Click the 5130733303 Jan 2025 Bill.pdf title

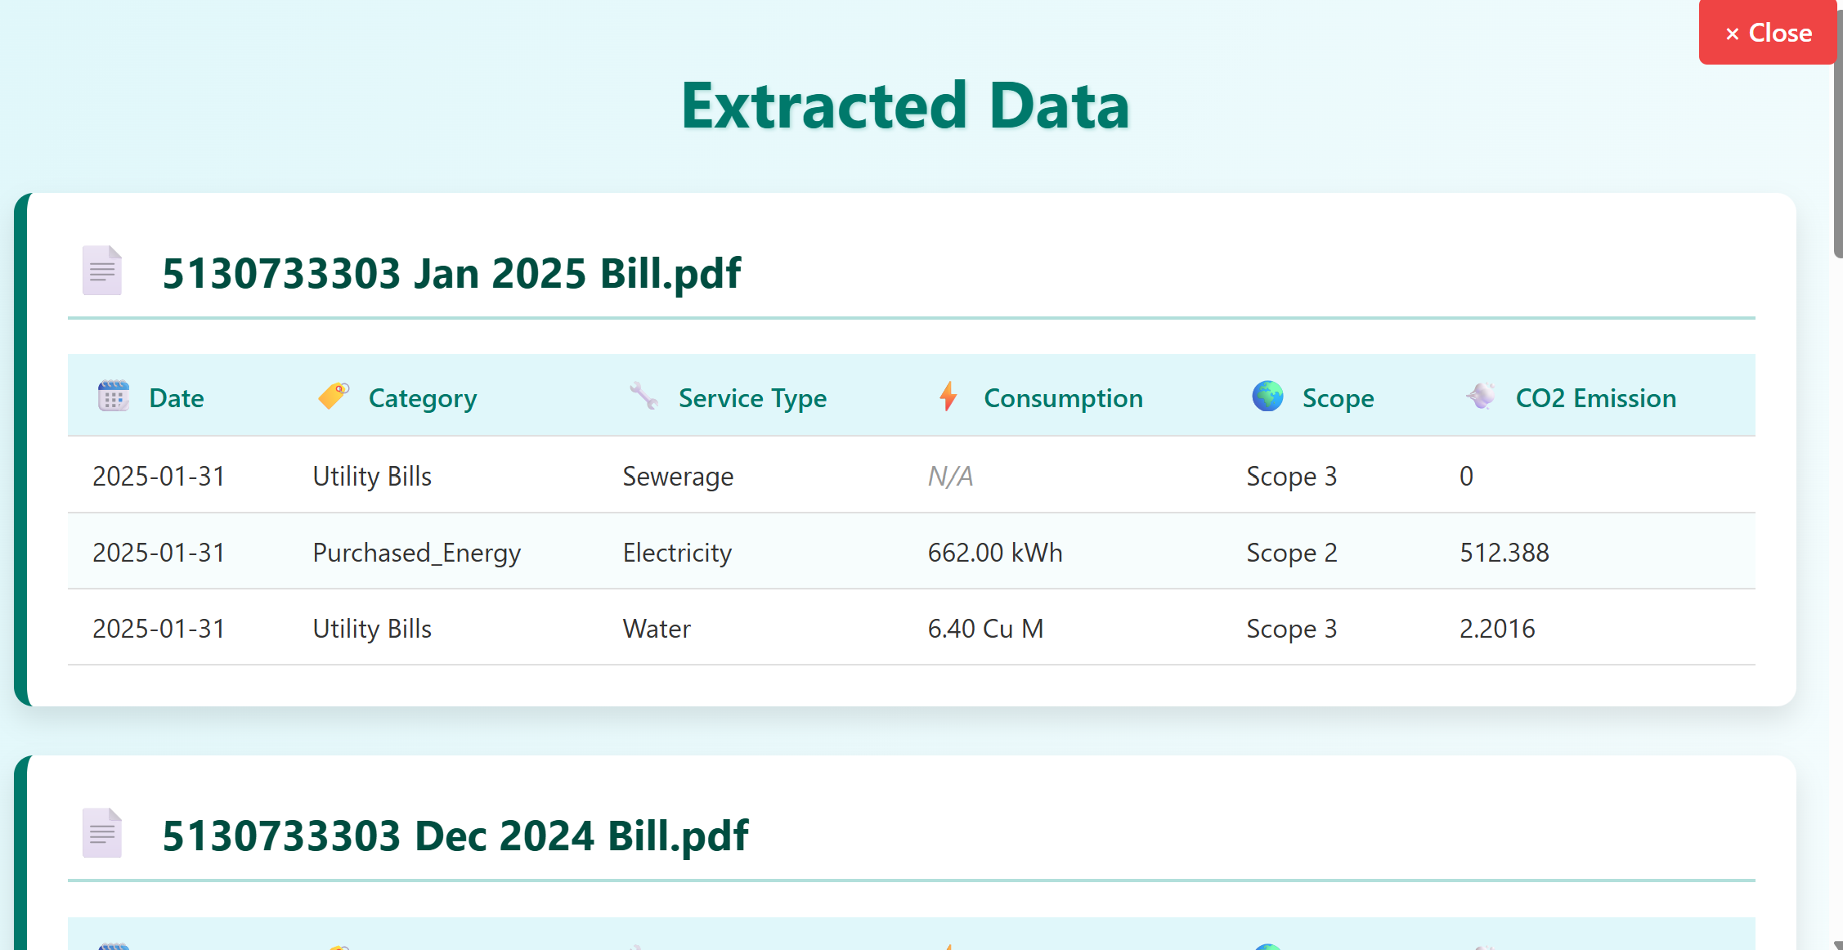(x=451, y=273)
